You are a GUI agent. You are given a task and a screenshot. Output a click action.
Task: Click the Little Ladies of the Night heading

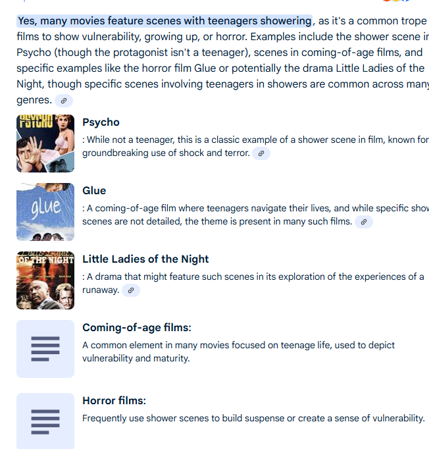[x=145, y=259]
